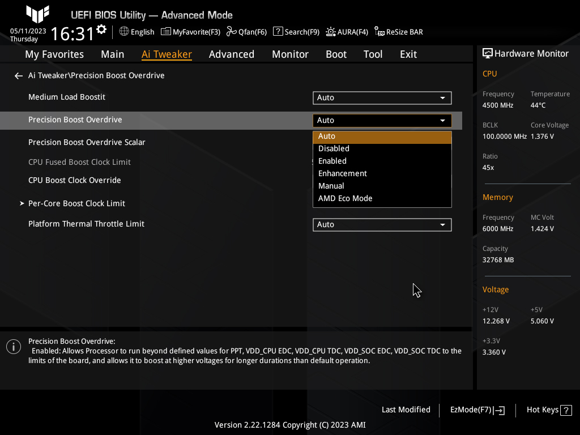Click the 5.060 V reading

[542, 321]
